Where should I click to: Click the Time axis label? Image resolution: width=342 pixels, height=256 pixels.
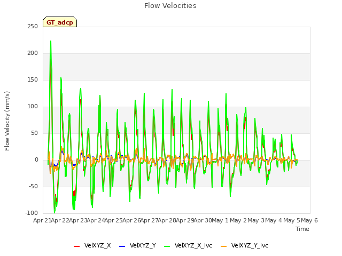(302, 229)
